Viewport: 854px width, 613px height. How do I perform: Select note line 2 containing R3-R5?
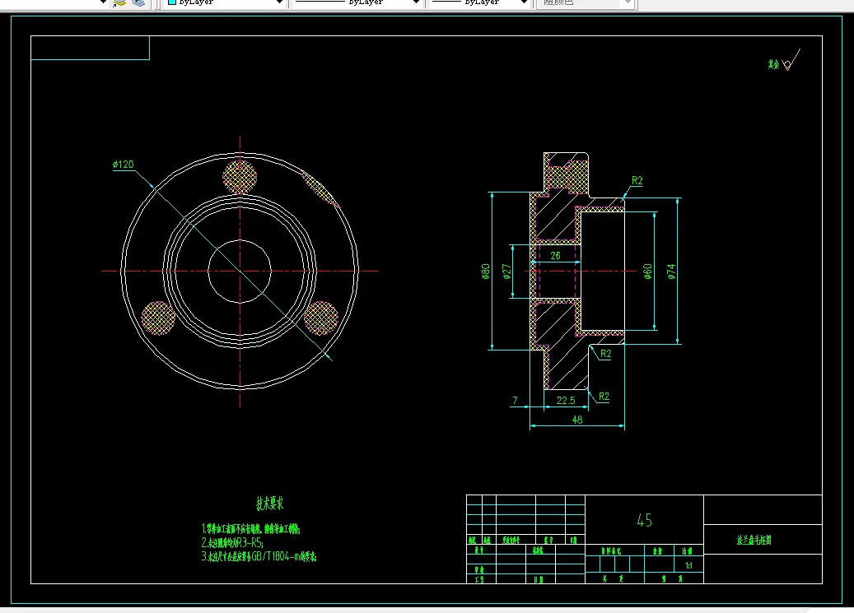click(x=232, y=543)
